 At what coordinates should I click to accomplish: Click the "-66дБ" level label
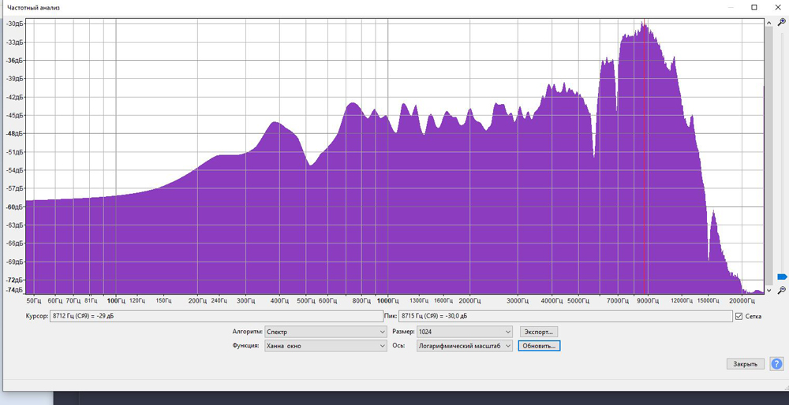[13, 243]
